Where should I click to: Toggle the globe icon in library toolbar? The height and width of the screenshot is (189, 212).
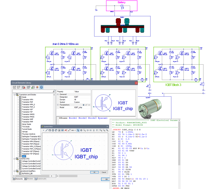click(42, 87)
